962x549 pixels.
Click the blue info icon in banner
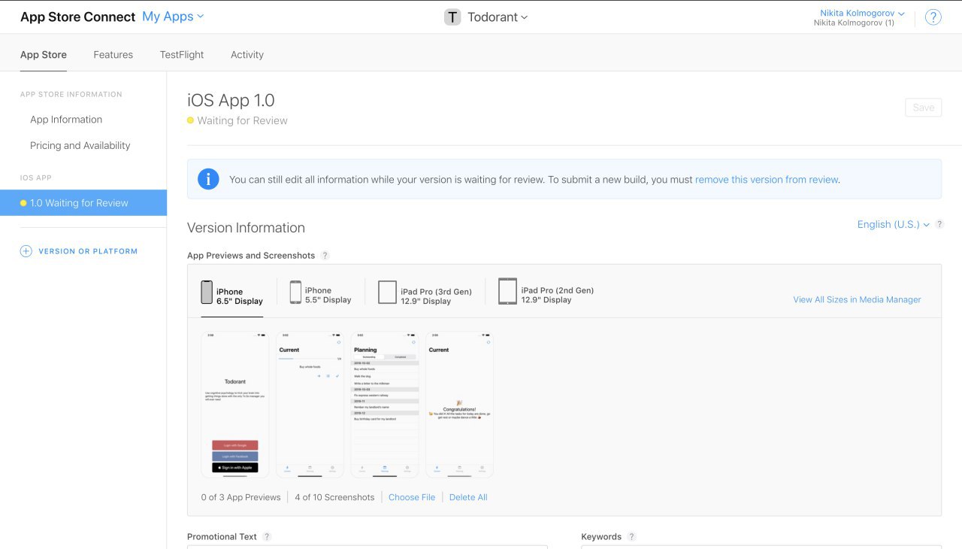point(208,179)
